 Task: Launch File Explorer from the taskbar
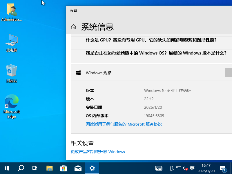[50, 168]
